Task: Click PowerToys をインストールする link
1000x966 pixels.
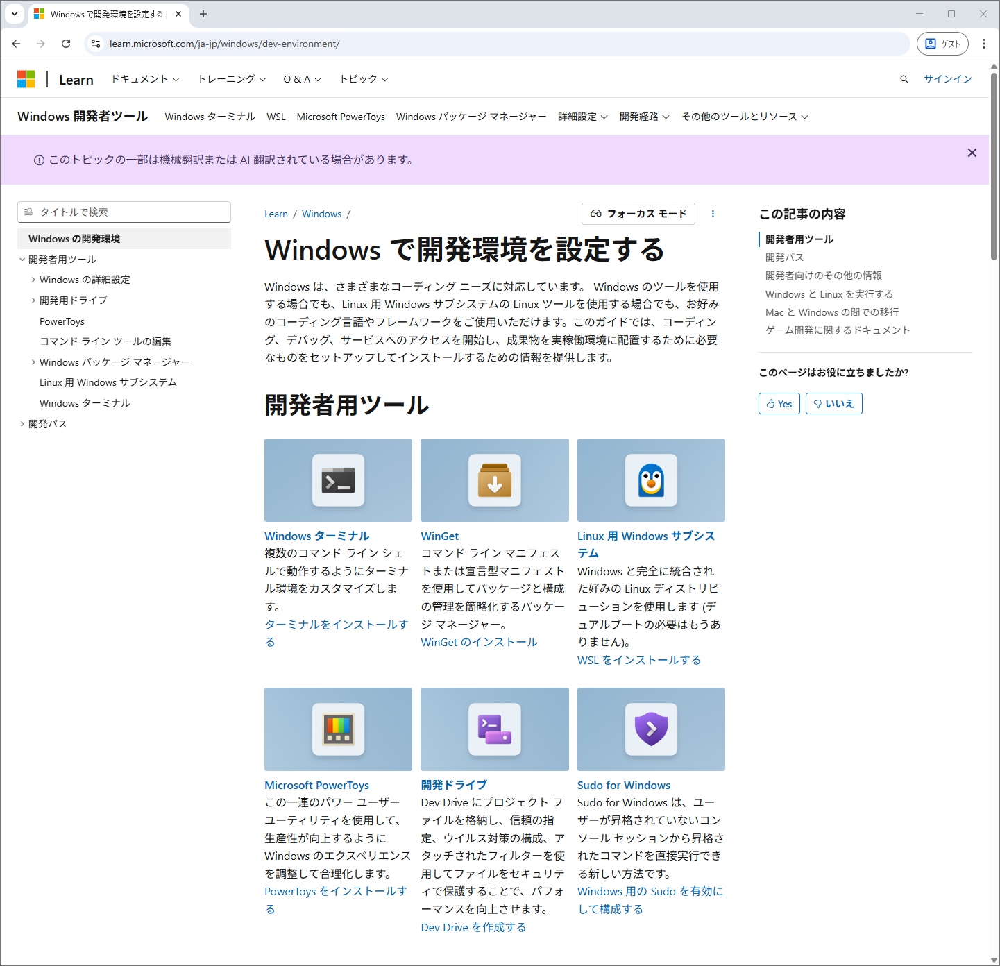Action: coord(336,900)
